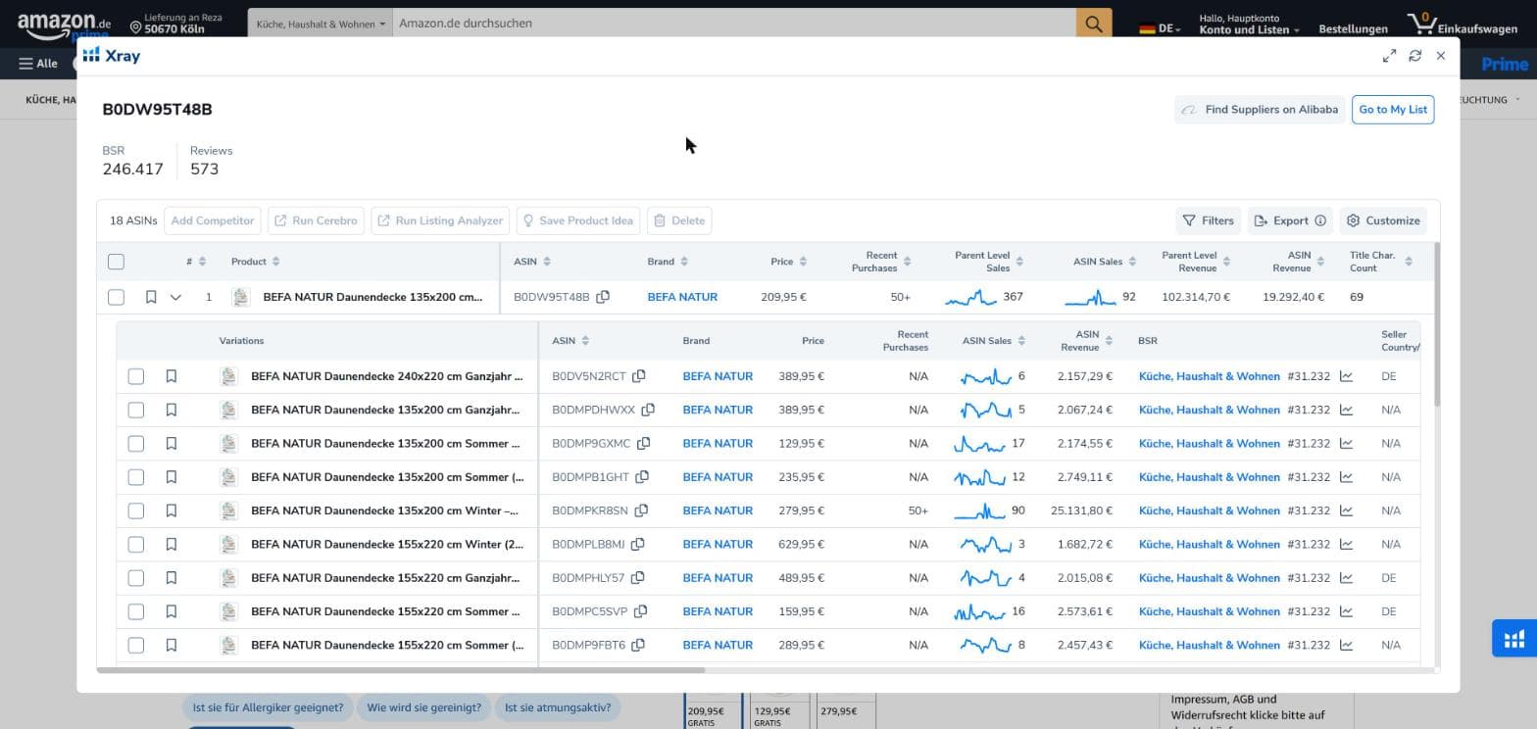This screenshot has height=729, width=1537.
Task: Open Bestellungen in Amazon header
Action: pyautogui.click(x=1353, y=28)
